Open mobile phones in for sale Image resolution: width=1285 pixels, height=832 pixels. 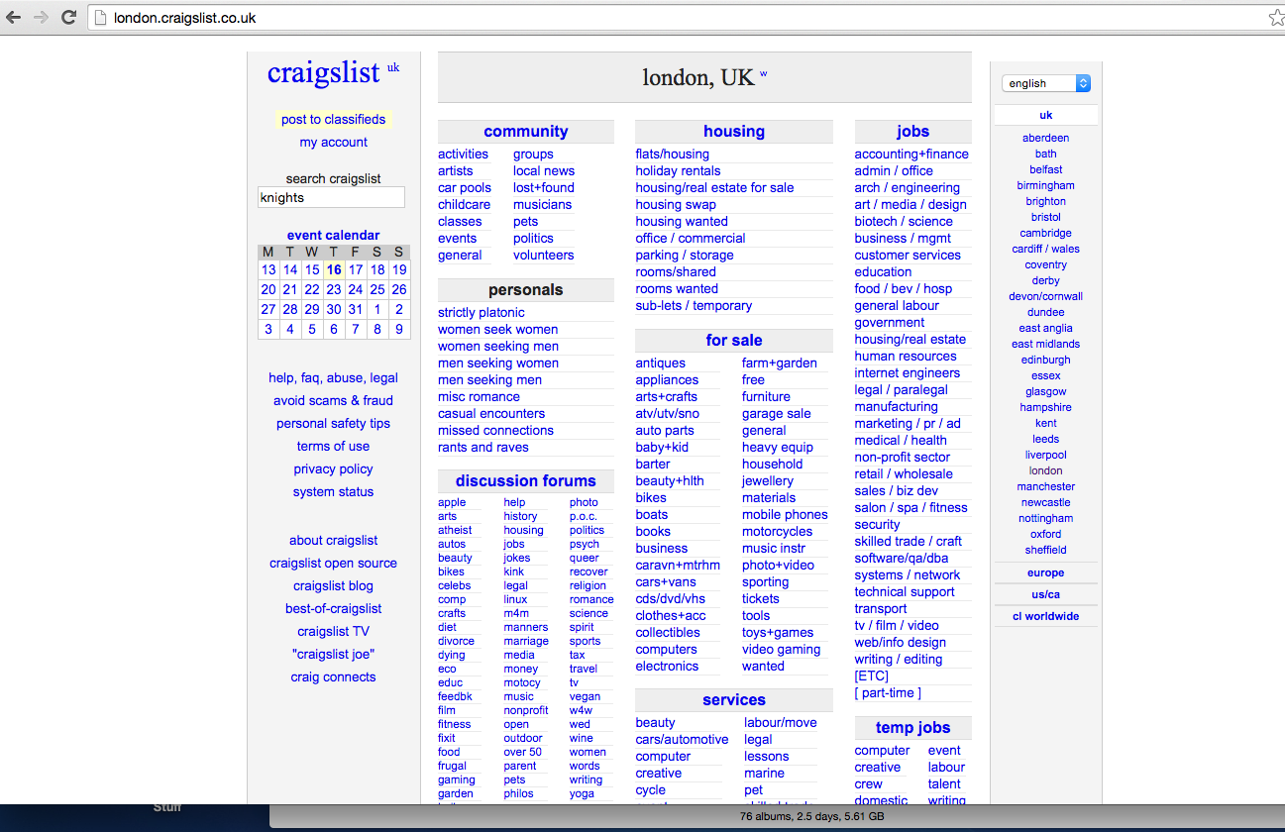pyautogui.click(x=785, y=514)
